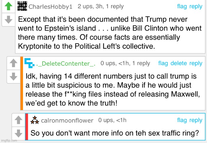Reply to calronmoonflower's comment
Image resolution: width=207 pixels, height=143 pixels.
click(x=196, y=120)
